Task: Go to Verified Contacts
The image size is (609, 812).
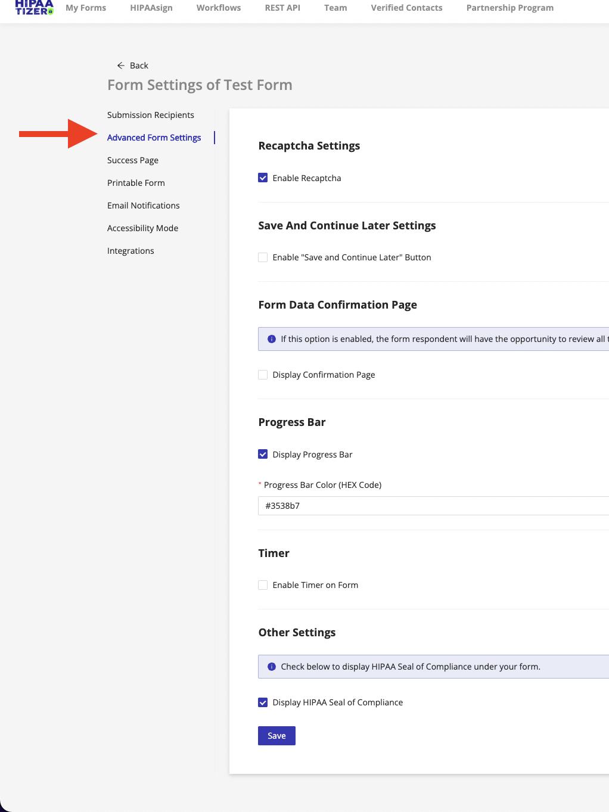Action: pyautogui.click(x=406, y=8)
